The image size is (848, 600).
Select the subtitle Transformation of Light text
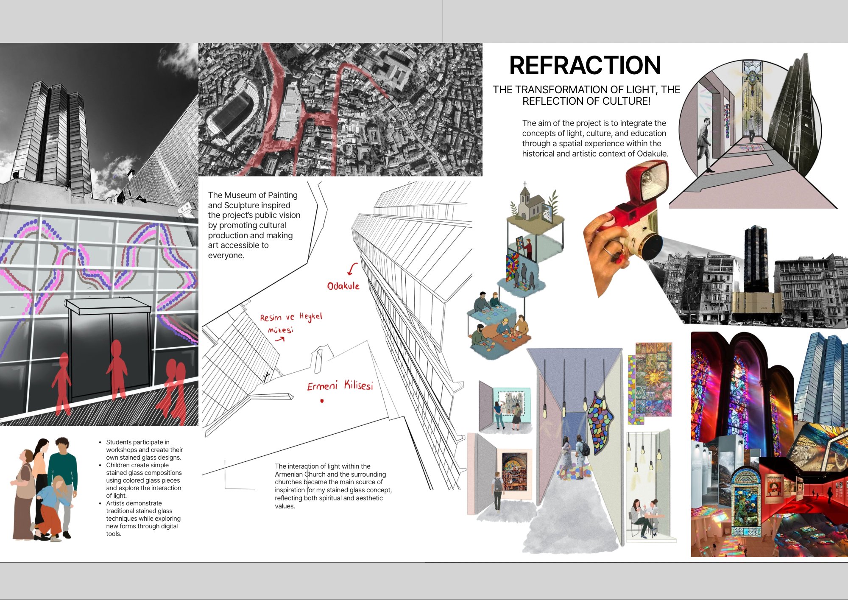tap(586, 95)
